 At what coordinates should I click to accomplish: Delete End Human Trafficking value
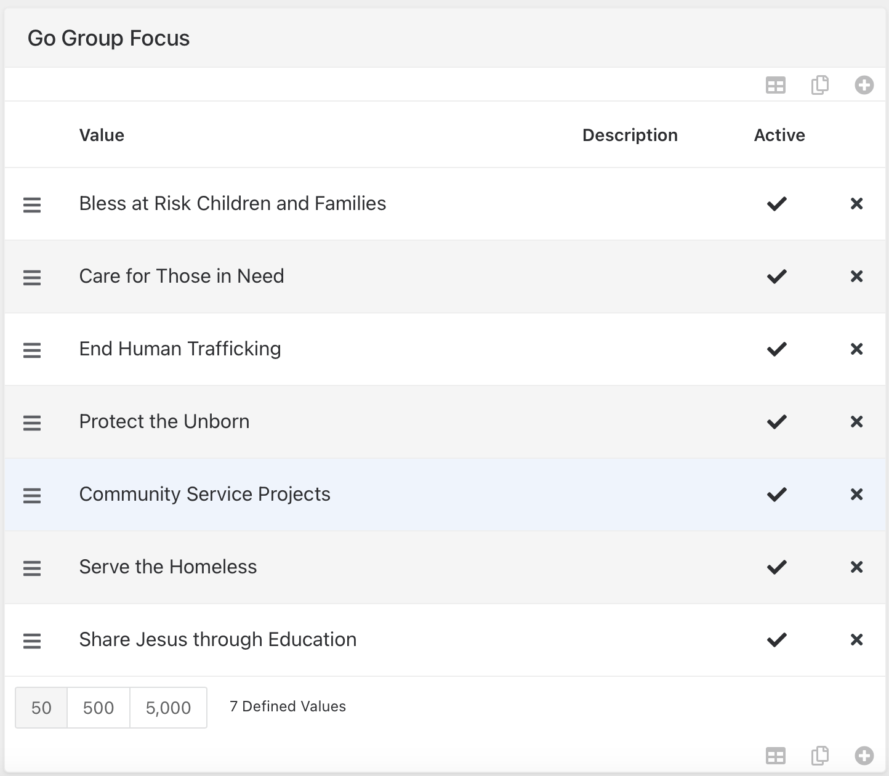click(856, 349)
